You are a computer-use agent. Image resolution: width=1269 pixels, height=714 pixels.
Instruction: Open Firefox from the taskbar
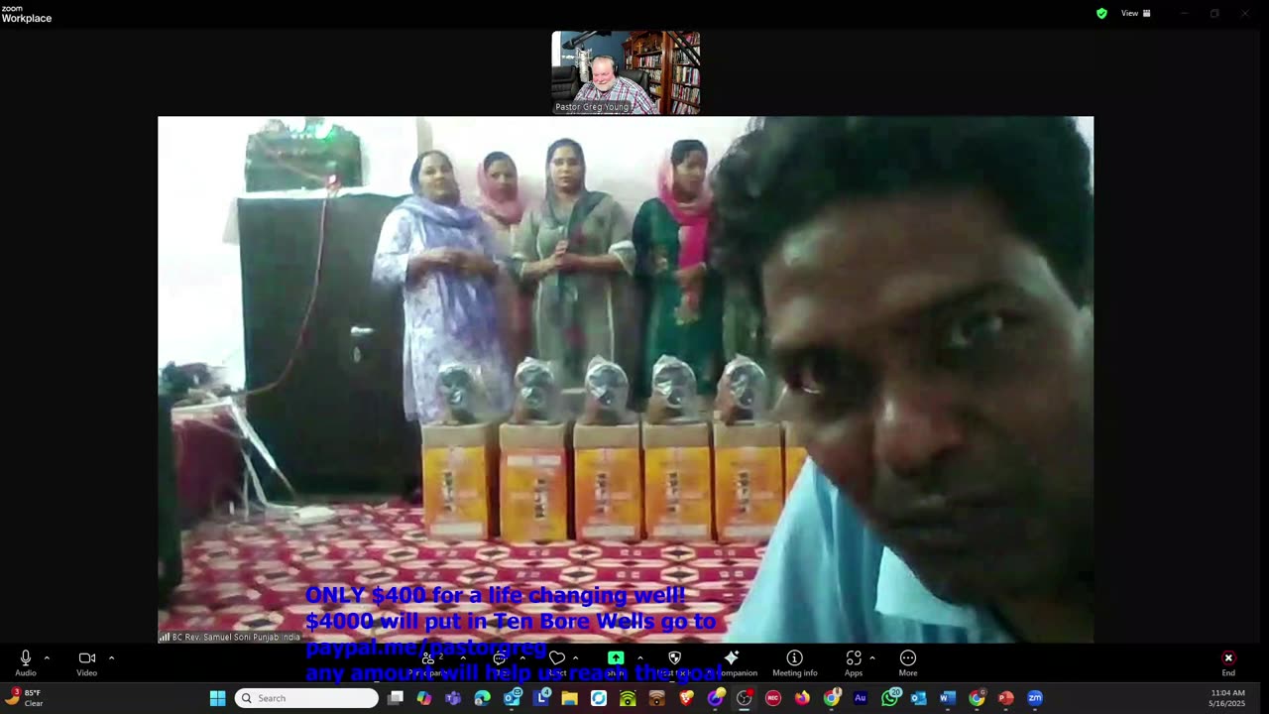coord(802,698)
